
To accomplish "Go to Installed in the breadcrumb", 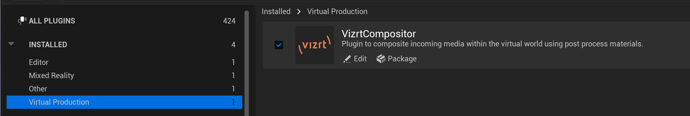I will [x=276, y=12].
